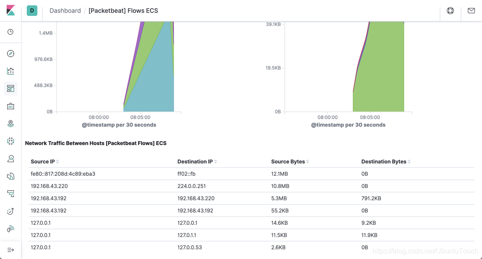The image size is (482, 259).
Task: Click [Packetbeat] Flows ECS breadcrumb title
Action: 123,11
